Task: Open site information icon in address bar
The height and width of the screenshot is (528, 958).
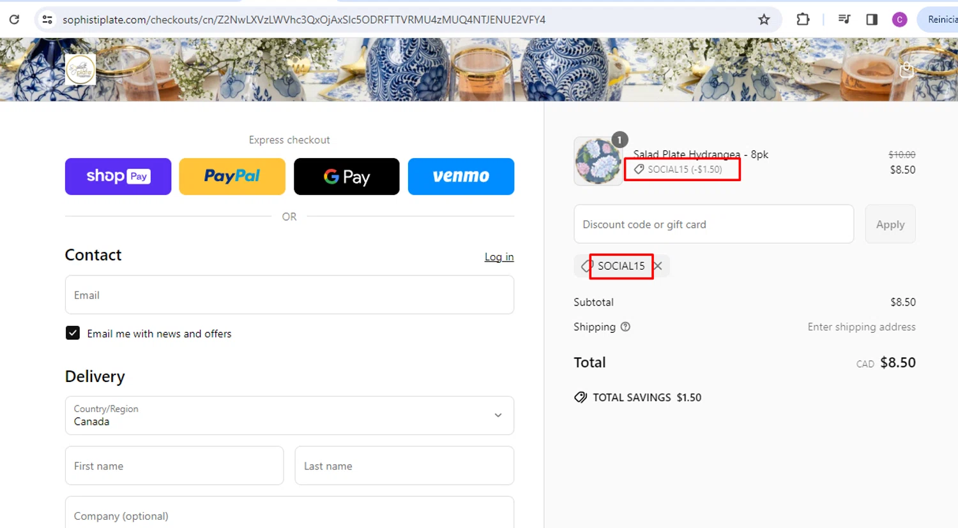Action: pos(47,20)
